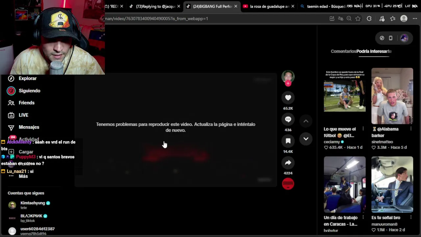The width and height of the screenshot is (421, 237).
Task: Click the TikTok coin icon top right
Action: coord(382,38)
